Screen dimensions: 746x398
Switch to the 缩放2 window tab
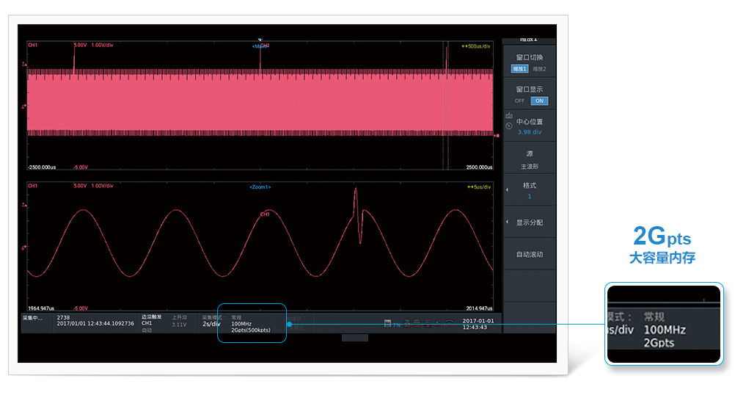pos(539,69)
